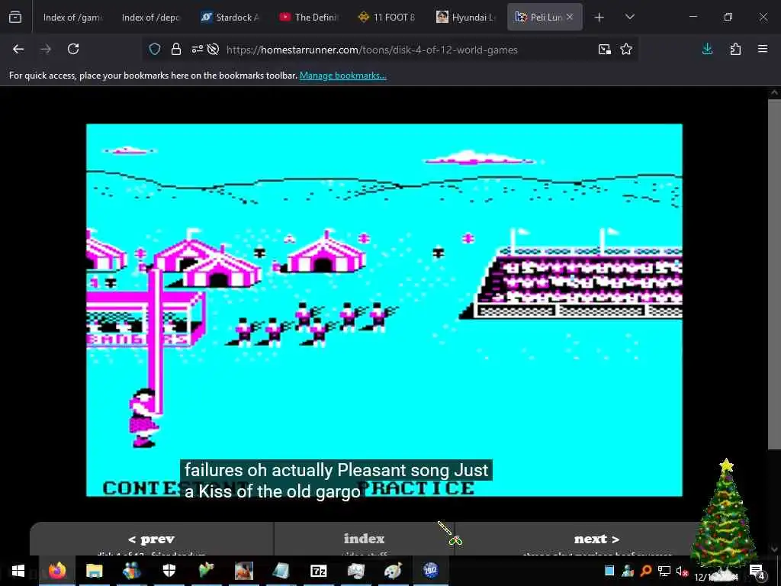Open the paint palette taskbar app
The image size is (781, 586).
pos(393,571)
